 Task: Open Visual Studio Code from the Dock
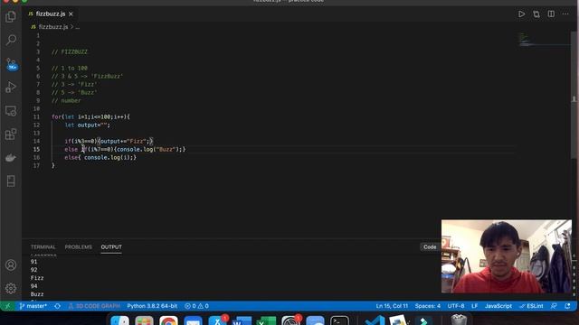tap(375, 320)
